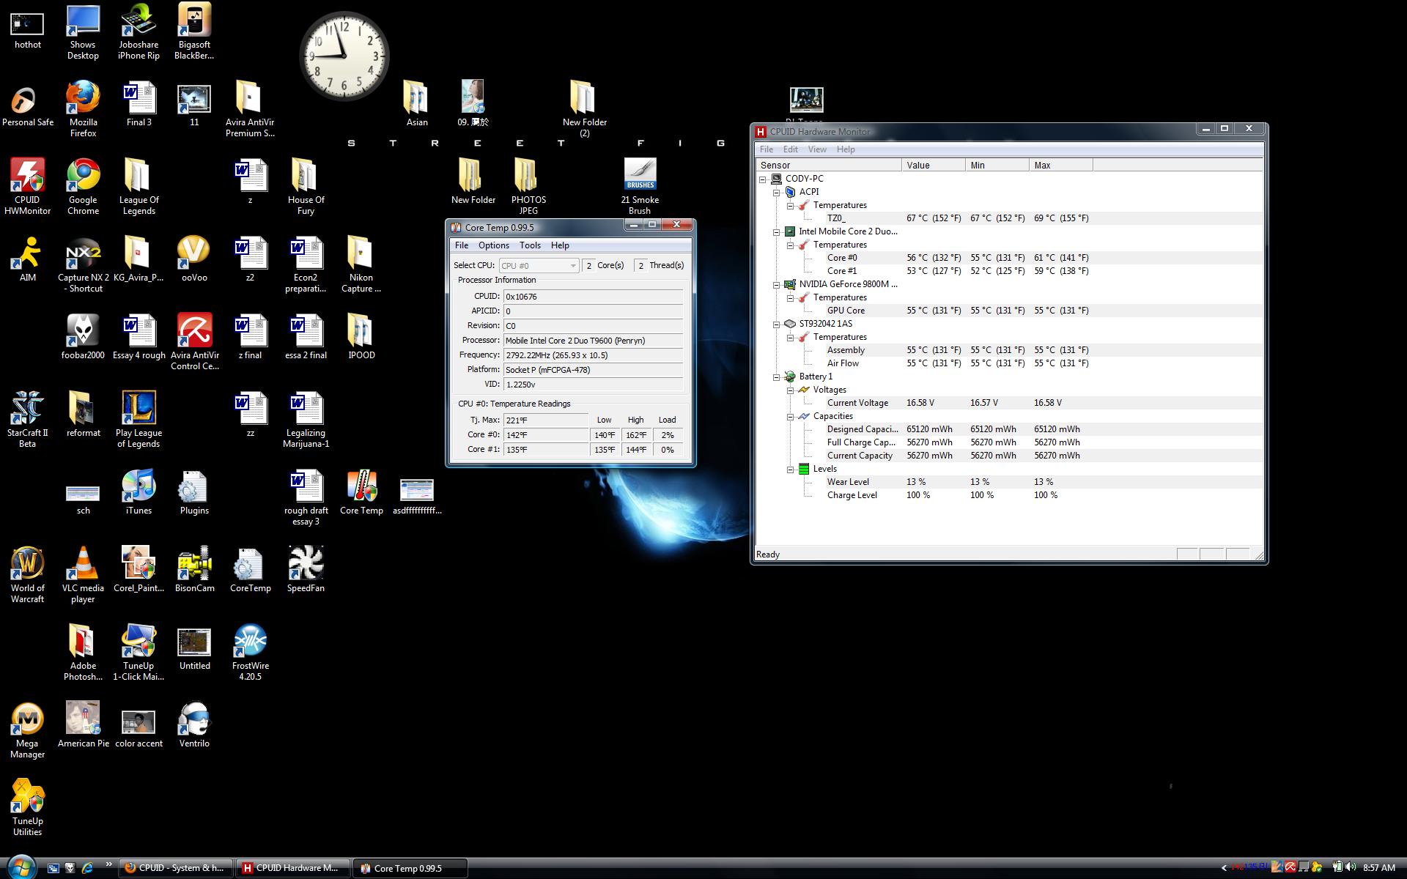Click the Tj. Max field showing 221°F
This screenshot has height=879, width=1407.
click(x=545, y=420)
